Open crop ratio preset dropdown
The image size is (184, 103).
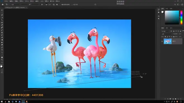pyautogui.click(x=15, y=4)
